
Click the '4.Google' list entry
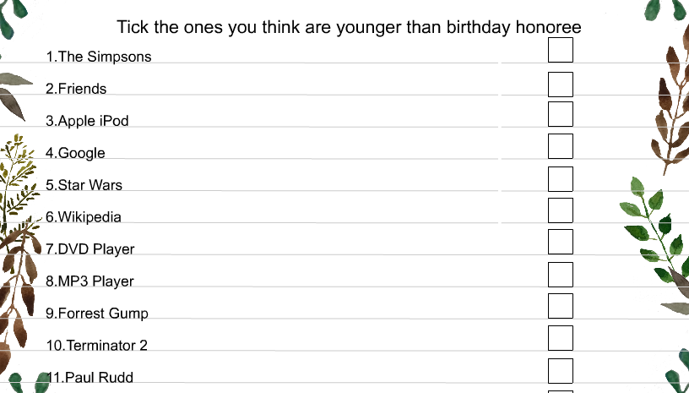pyautogui.click(x=76, y=153)
